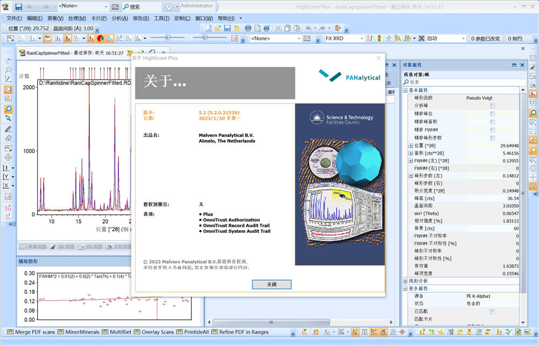The image size is (539, 346).
Task: Toggle the Bgr background display icon
Action: coord(47,38)
